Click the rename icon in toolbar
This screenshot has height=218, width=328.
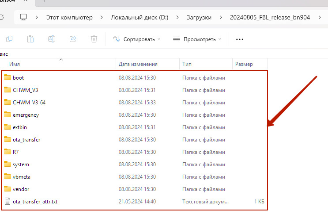coord(52,39)
